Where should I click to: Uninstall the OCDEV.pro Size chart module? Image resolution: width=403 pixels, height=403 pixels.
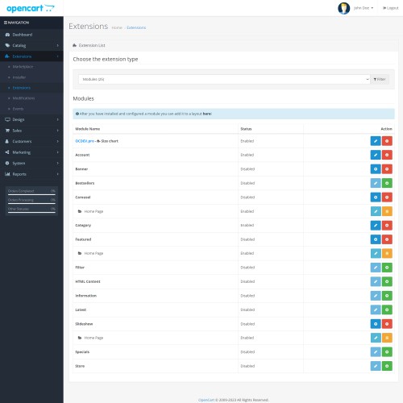(387, 141)
